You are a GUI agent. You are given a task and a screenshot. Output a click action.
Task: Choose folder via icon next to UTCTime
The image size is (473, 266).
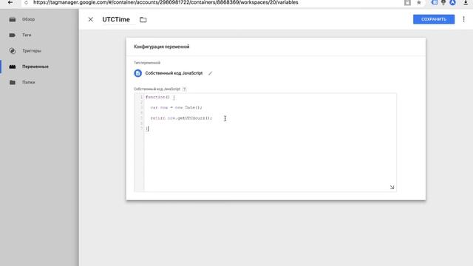click(143, 20)
